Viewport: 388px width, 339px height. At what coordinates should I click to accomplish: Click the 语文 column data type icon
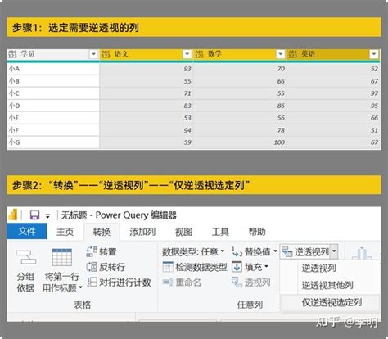106,54
